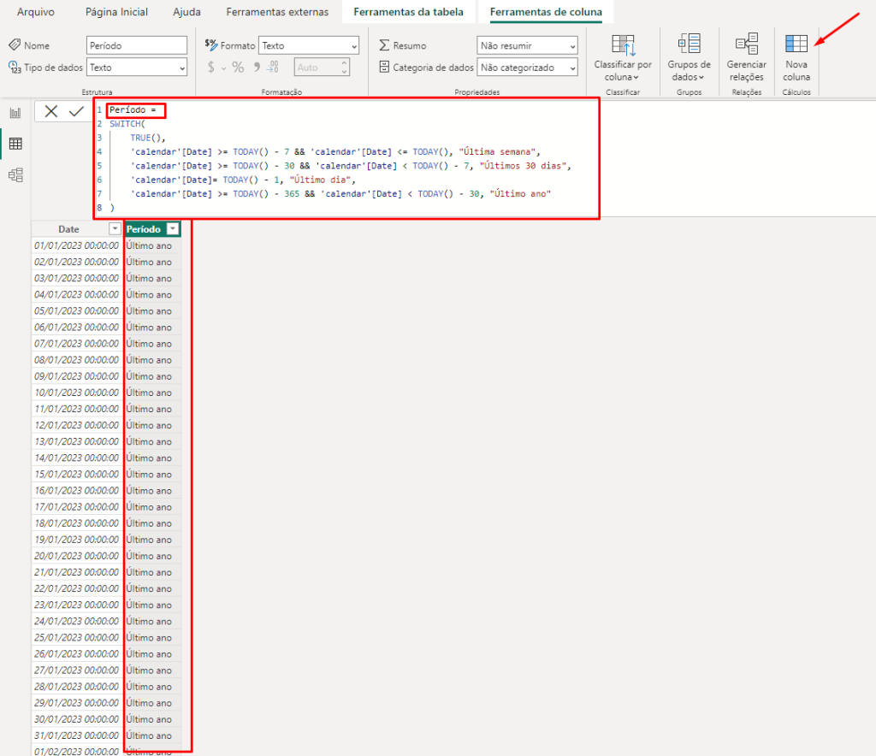Viewport: 876px width, 756px height.
Task: Expand the Tipo de dados dropdown
Action: [x=137, y=68]
